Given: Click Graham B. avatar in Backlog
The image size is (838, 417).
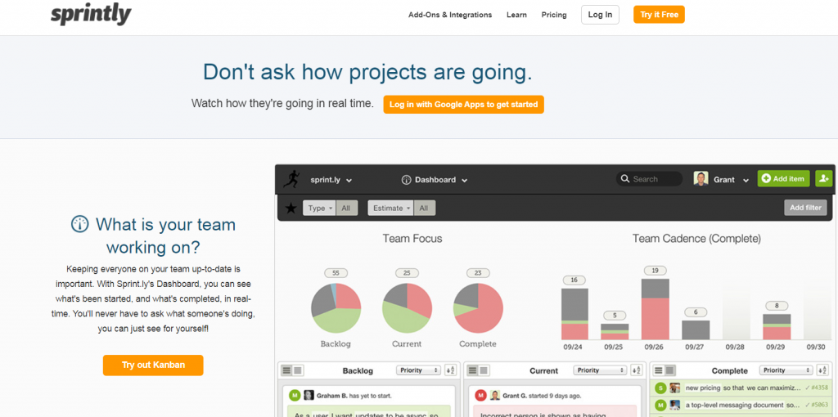Looking at the screenshot, I should click(309, 396).
